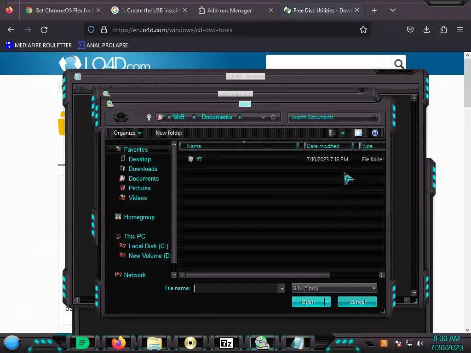Change the view mode icon in dialog toolbar
The image size is (471, 353).
(x=333, y=133)
